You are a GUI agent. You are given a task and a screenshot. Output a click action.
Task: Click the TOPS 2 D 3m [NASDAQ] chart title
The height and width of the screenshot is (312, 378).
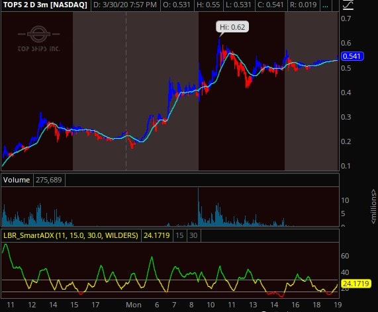coord(45,5)
